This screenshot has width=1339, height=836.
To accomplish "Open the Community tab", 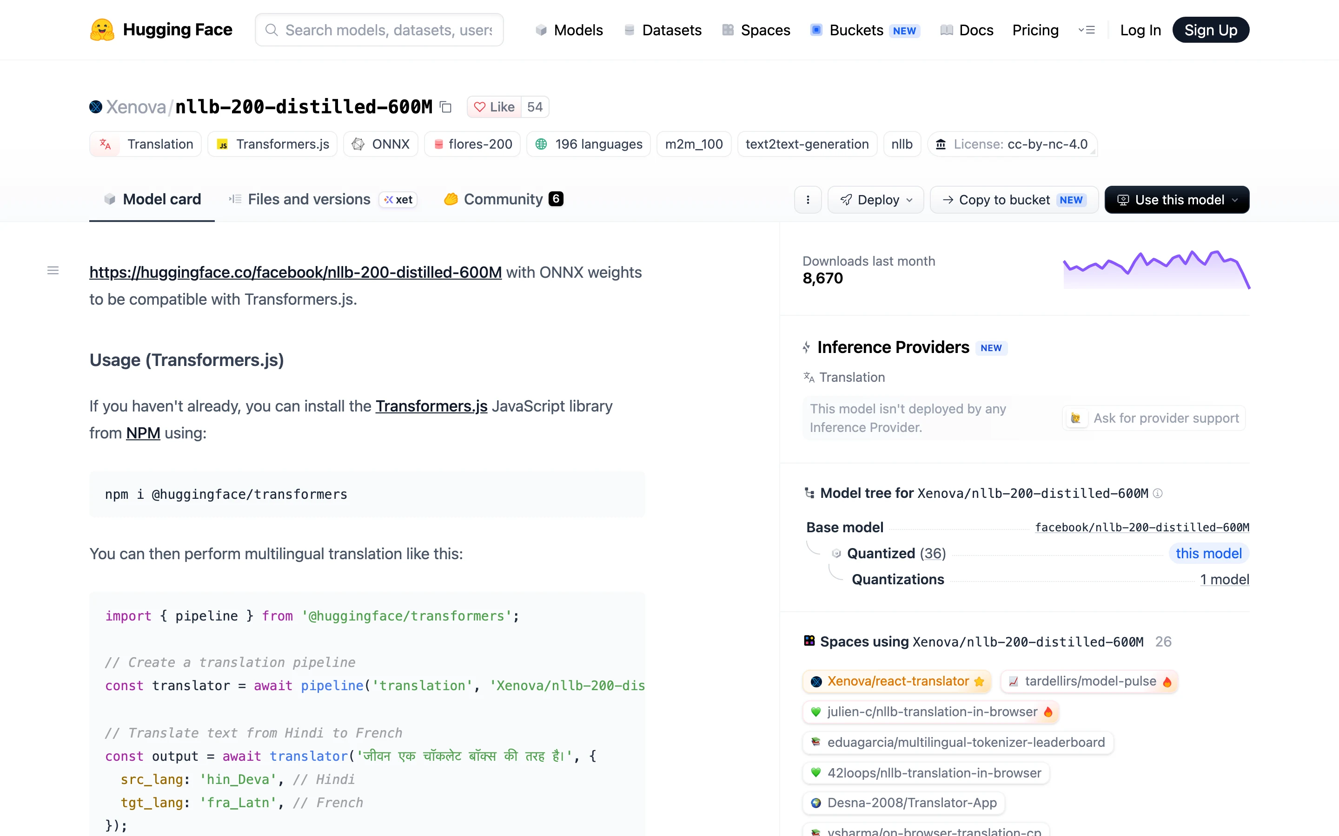I will click(504, 199).
